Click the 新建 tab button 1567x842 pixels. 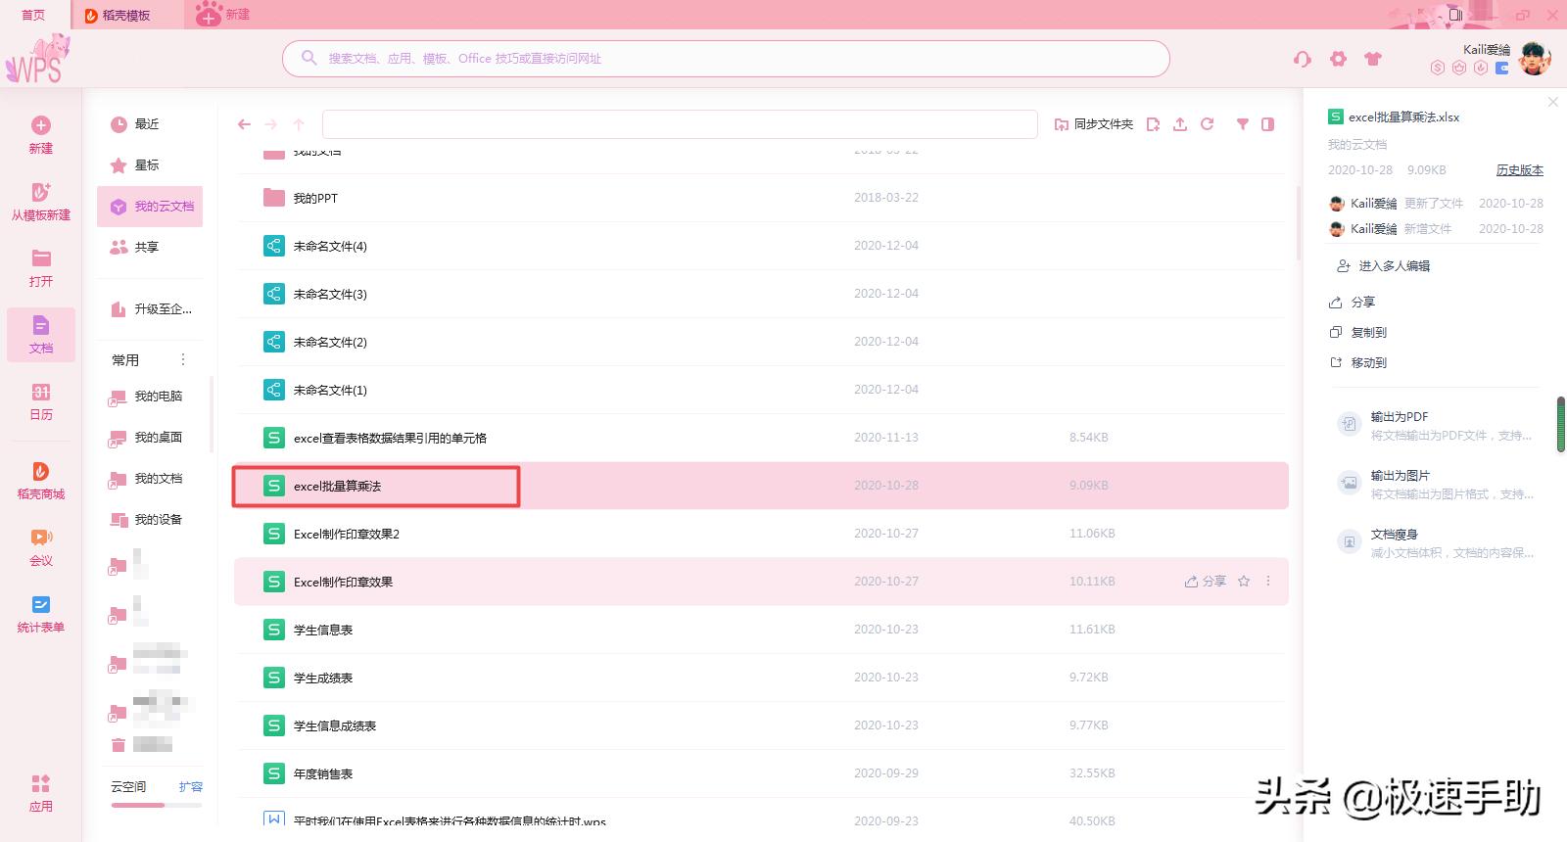click(x=223, y=15)
